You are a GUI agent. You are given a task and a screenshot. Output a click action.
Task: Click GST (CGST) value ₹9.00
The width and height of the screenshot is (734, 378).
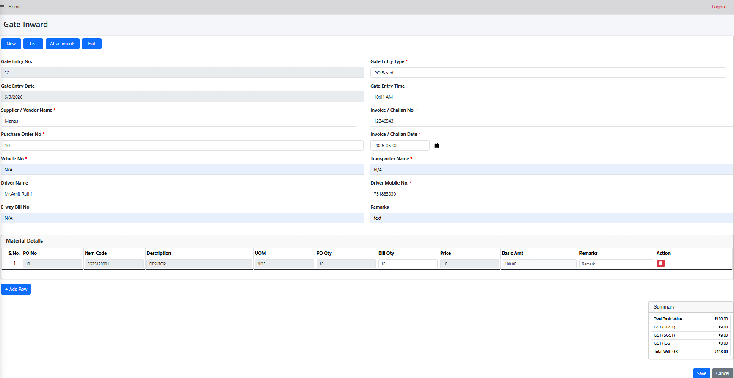click(723, 327)
